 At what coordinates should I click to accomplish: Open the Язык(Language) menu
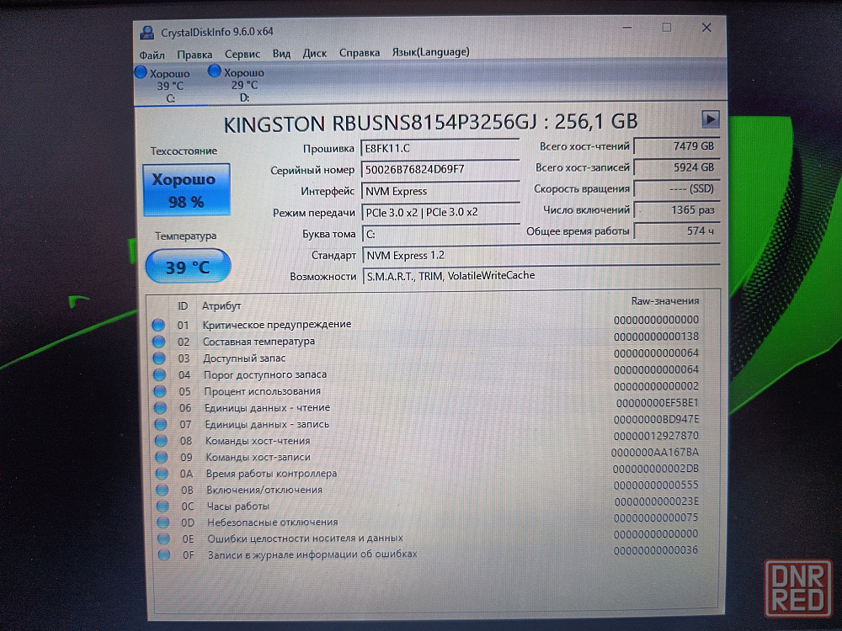(x=430, y=52)
